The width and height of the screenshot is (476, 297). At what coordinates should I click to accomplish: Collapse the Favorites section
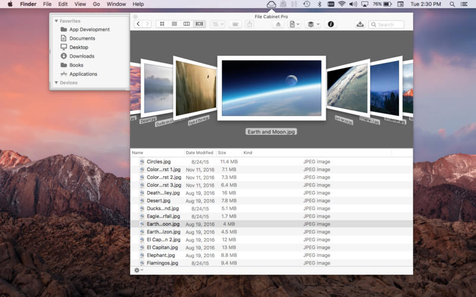56,21
